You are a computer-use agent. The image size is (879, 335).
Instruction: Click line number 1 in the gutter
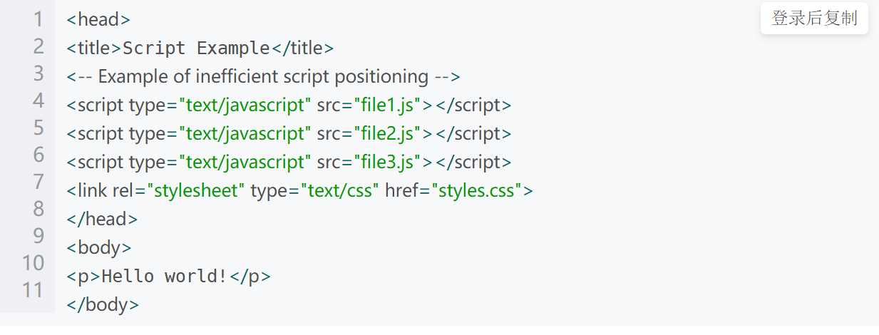[x=38, y=20]
